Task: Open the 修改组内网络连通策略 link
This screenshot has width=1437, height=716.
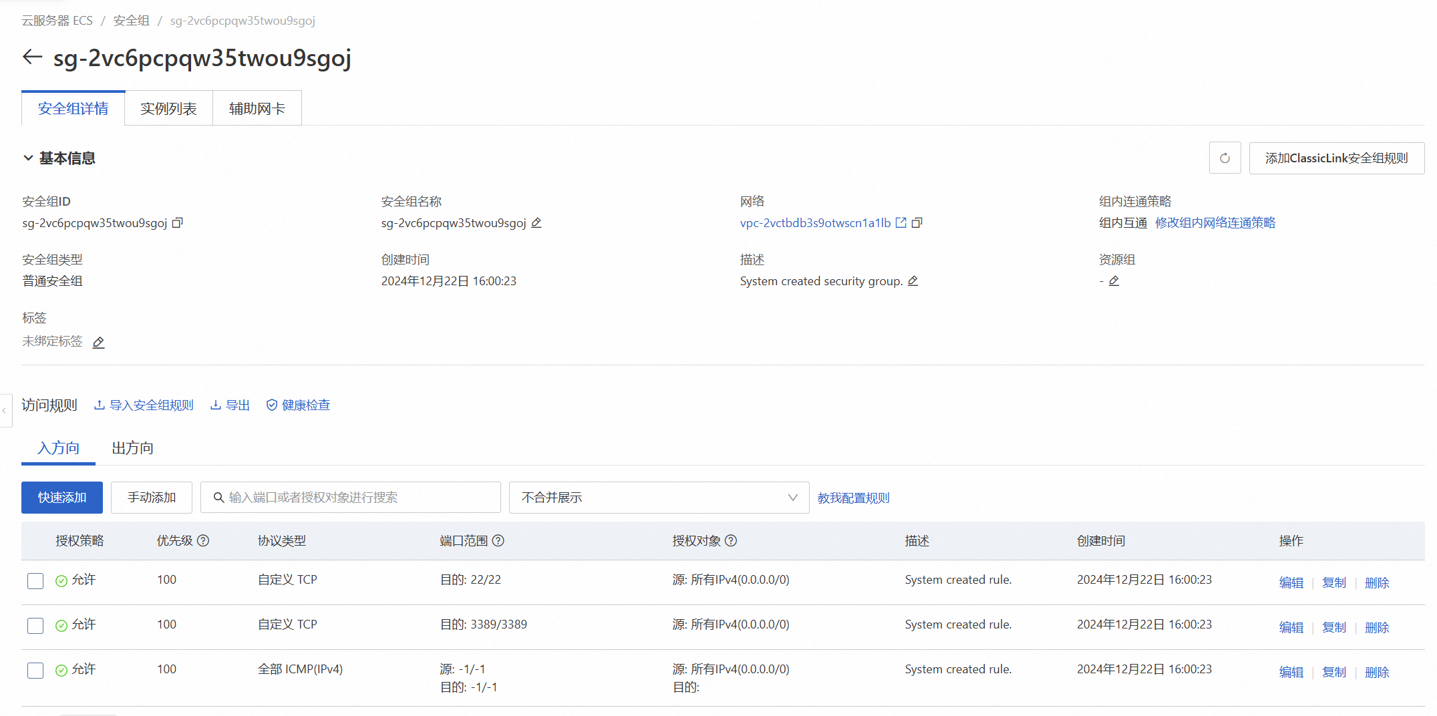Action: point(1215,223)
